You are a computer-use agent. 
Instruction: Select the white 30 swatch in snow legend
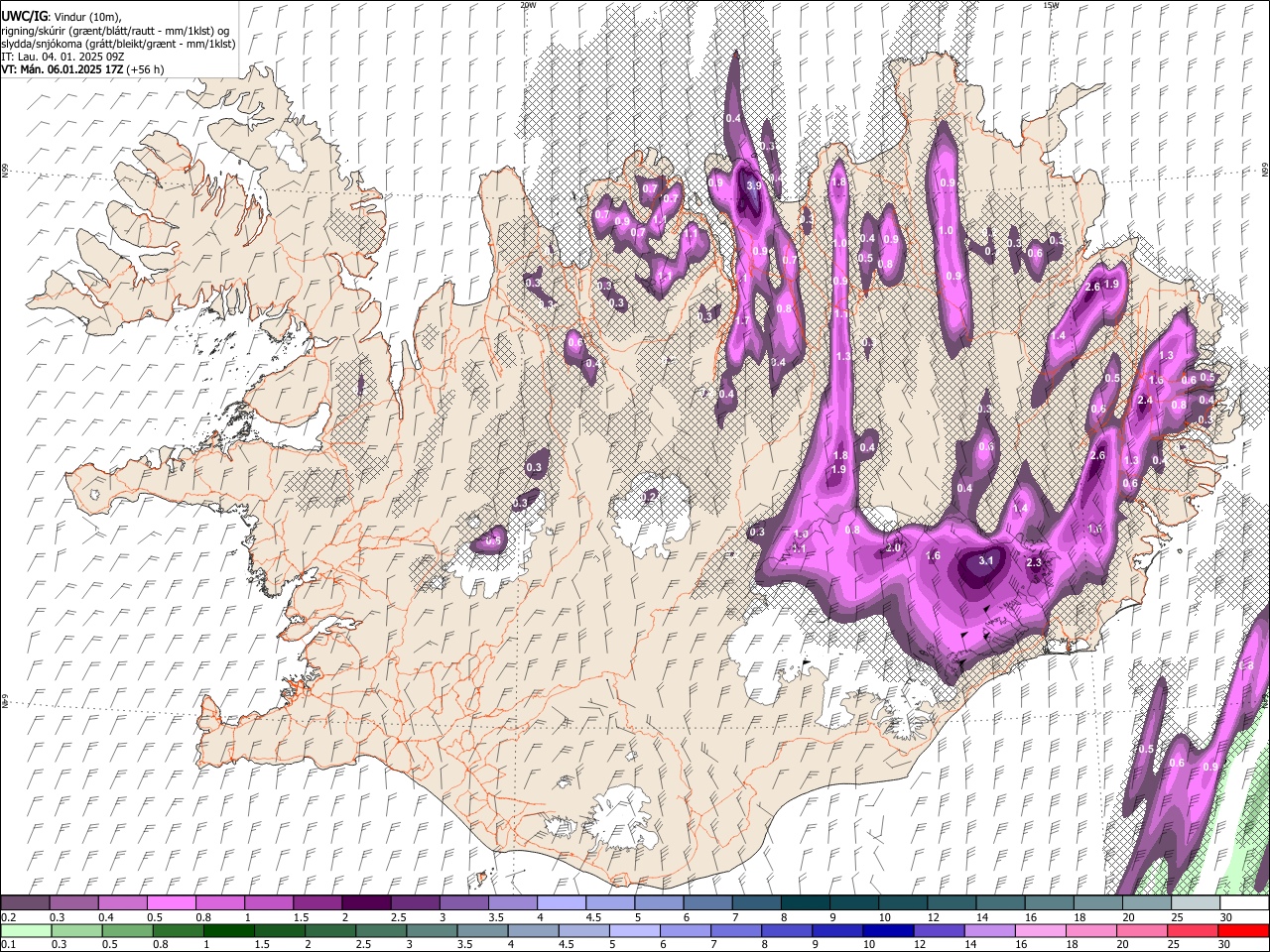coord(1243,902)
